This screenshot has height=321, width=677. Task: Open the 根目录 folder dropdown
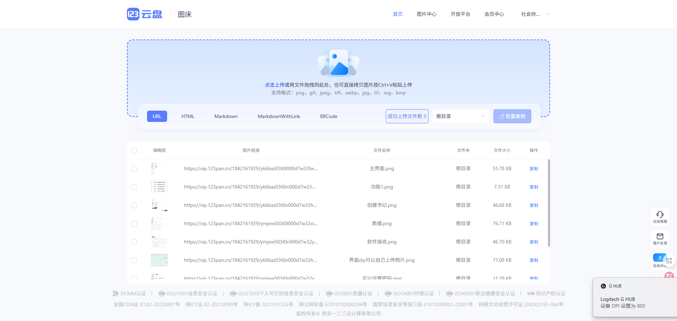pyautogui.click(x=460, y=116)
